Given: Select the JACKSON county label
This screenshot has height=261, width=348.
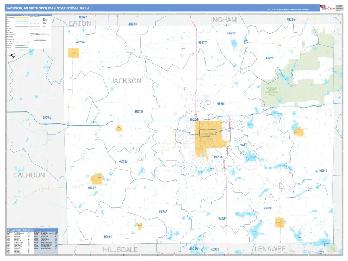Looking at the screenshot, I should click(126, 81).
